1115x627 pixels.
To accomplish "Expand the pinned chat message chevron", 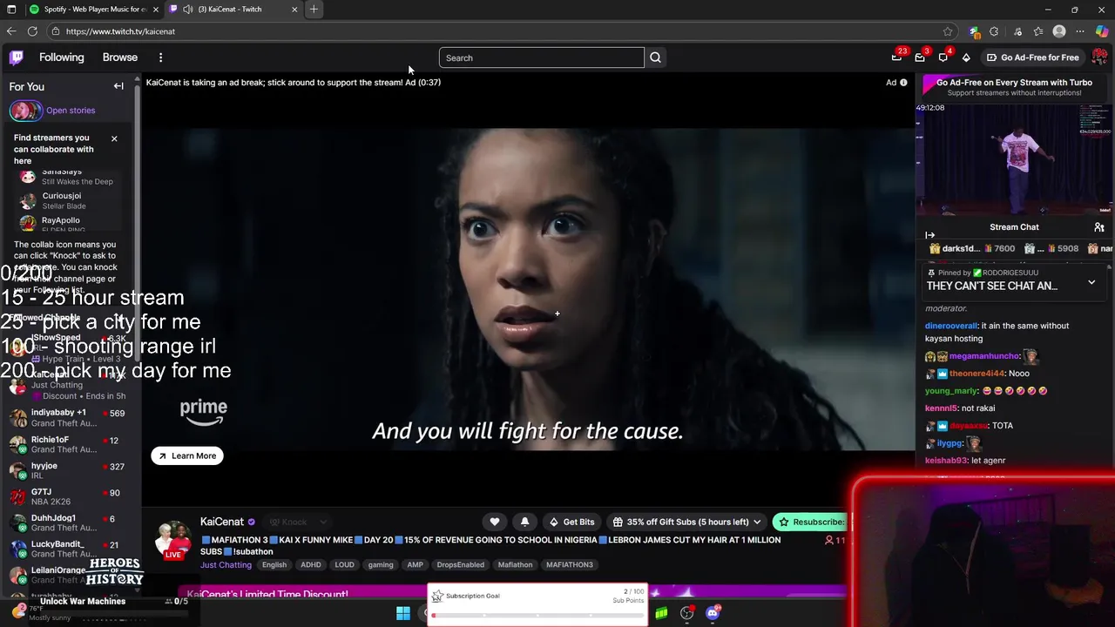I will tap(1091, 283).
